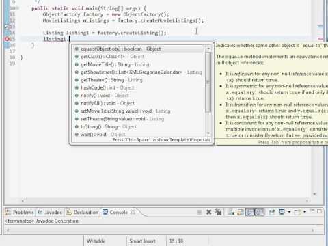
Task: Place cursor after listing1. on line 15
Action: coord(69,39)
